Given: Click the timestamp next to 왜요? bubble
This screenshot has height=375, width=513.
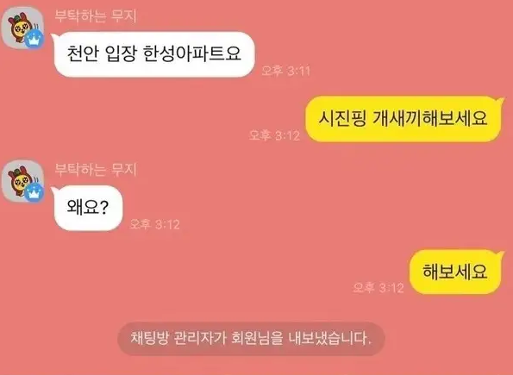Looking at the screenshot, I should coord(154,224).
